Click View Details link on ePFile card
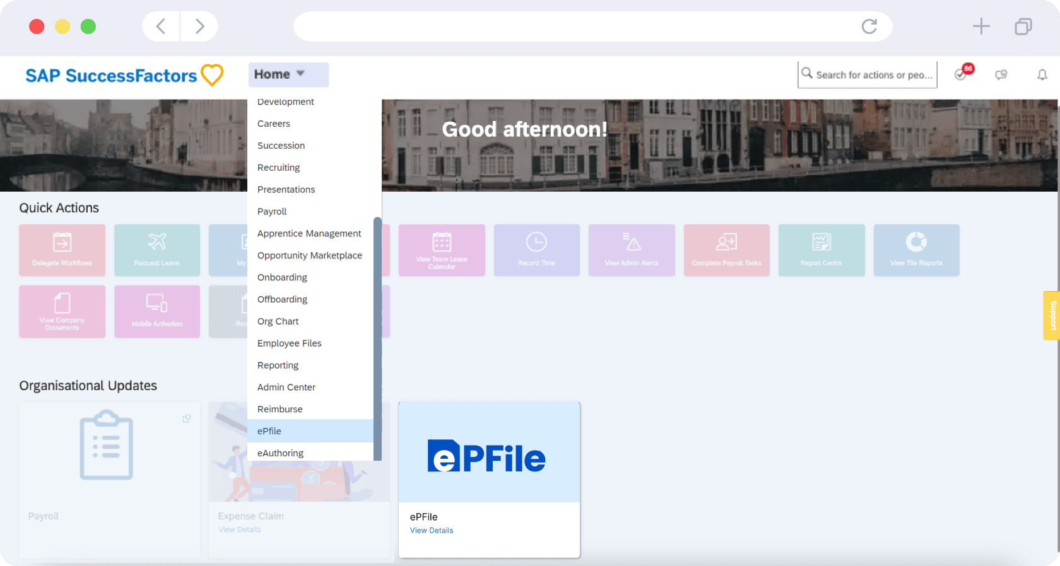This screenshot has width=1060, height=566. coord(432,531)
